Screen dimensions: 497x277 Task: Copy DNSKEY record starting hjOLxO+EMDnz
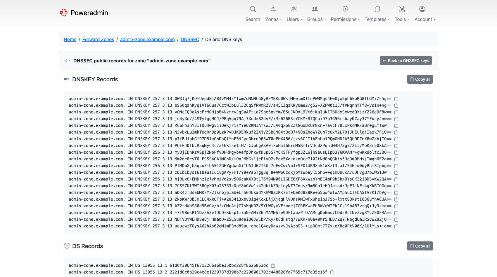(396, 179)
